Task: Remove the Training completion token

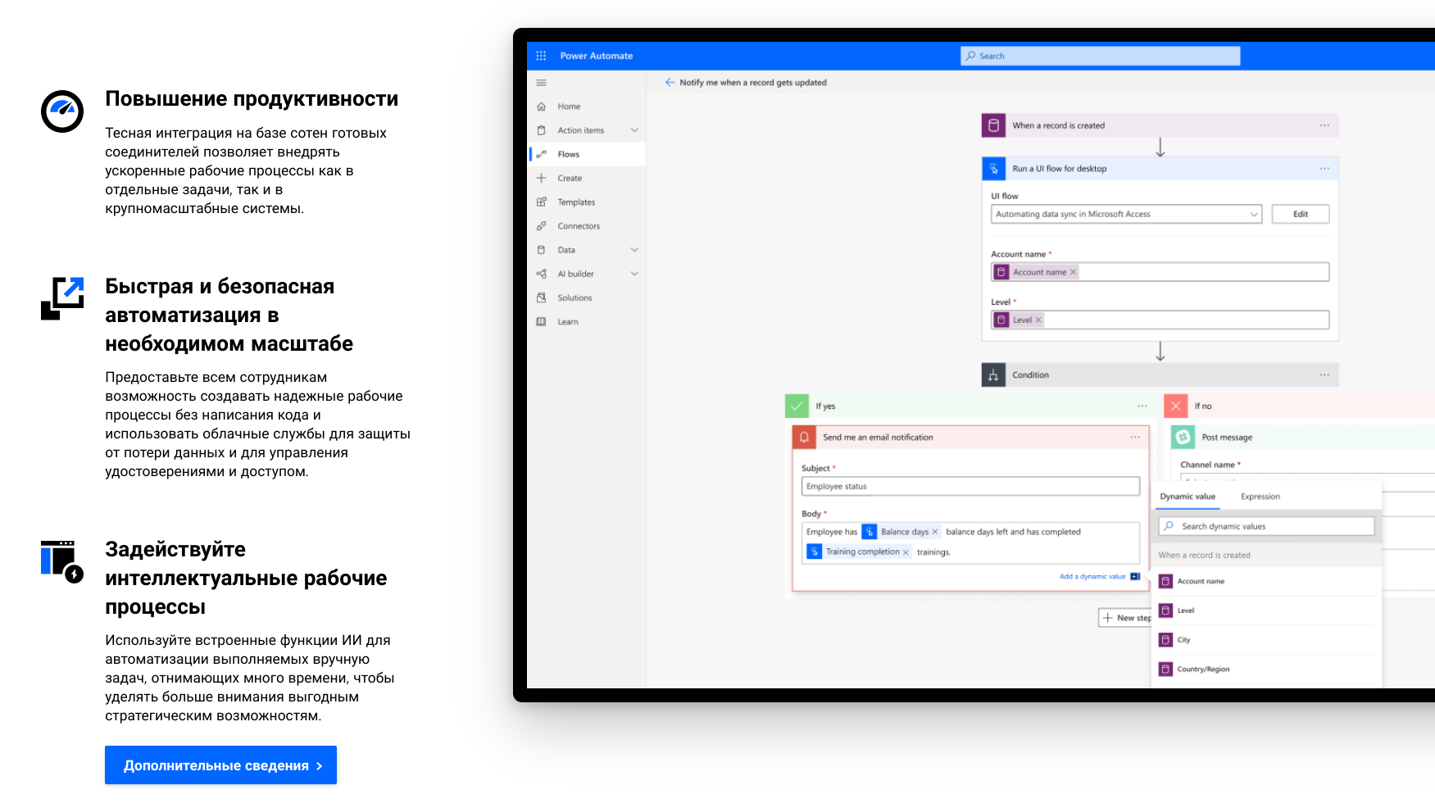Action: click(x=906, y=552)
